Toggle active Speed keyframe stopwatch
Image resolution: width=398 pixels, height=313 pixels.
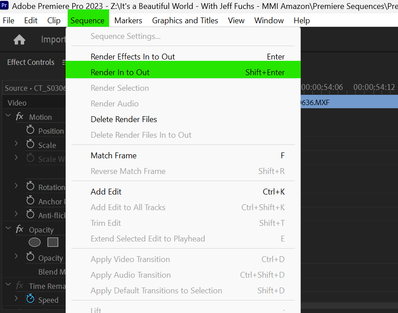(30, 299)
